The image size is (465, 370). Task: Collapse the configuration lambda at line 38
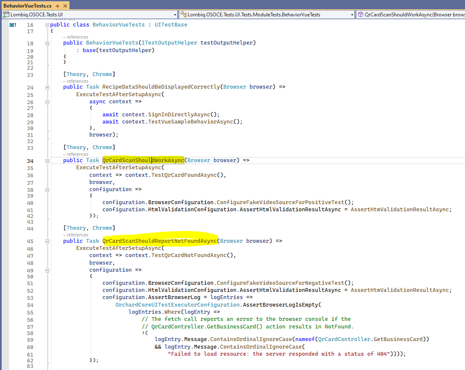(47, 190)
